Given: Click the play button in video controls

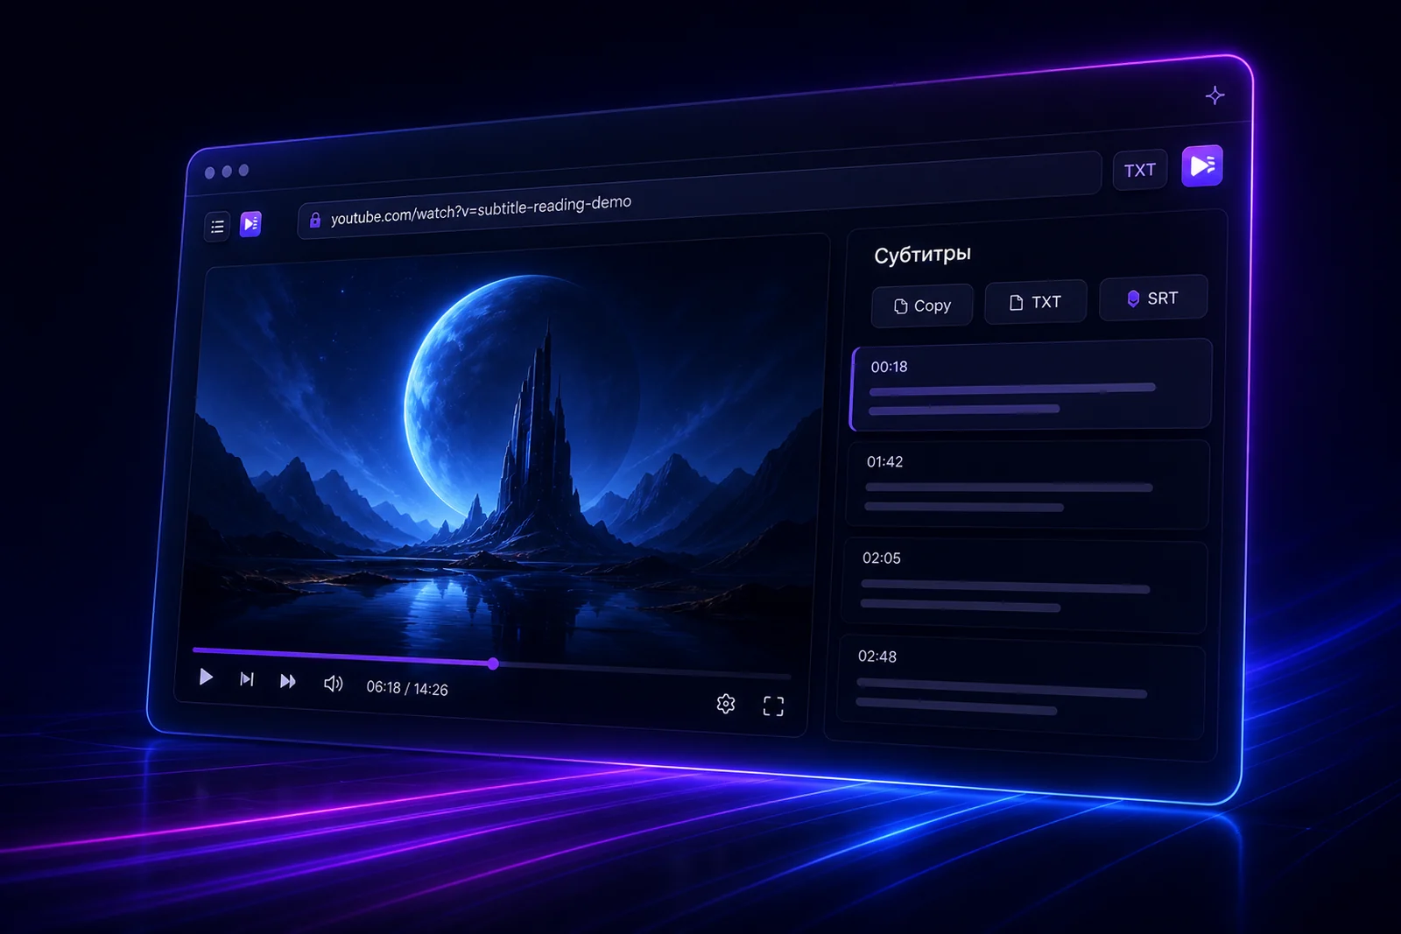Looking at the screenshot, I should 206,677.
